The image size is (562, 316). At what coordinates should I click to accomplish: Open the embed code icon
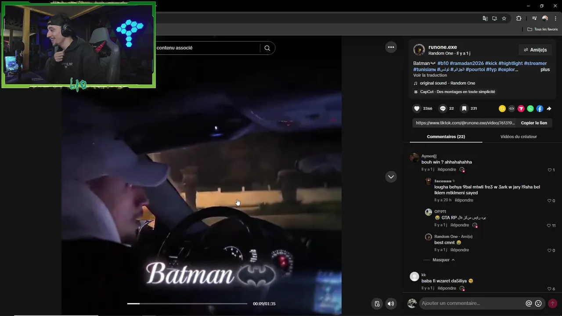(x=512, y=108)
